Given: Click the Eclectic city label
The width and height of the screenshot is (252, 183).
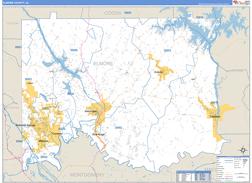Looking at the screenshot, I should click(159, 73).
